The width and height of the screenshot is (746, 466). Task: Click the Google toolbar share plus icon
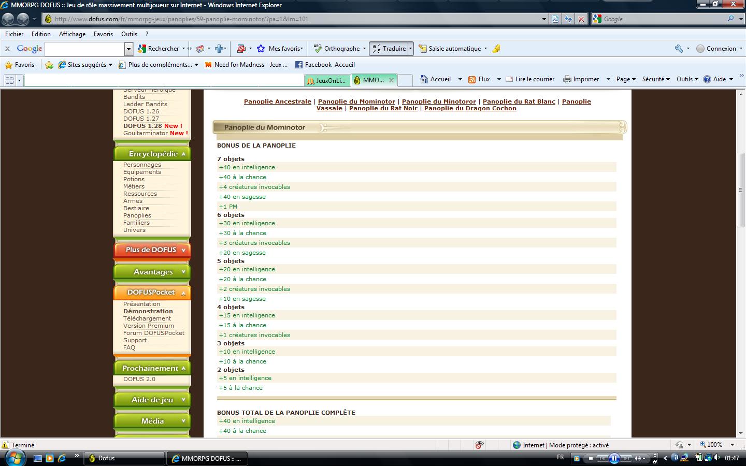tap(219, 49)
